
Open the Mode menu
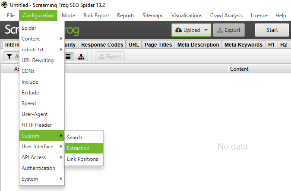[x=69, y=16]
